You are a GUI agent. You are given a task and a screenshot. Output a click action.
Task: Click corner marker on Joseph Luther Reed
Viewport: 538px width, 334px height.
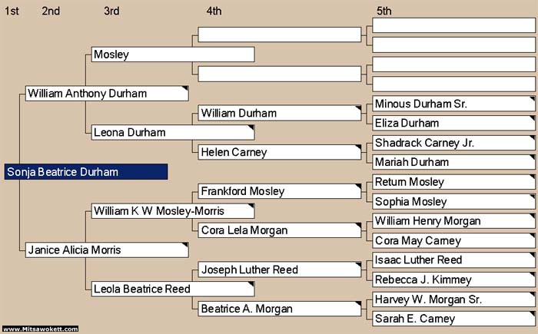tap(358, 265)
